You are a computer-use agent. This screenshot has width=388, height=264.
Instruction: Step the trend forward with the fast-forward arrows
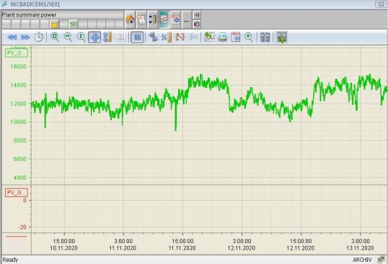(25, 37)
